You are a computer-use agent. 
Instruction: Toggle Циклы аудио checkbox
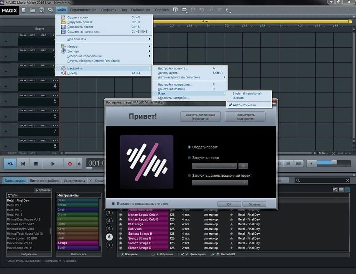click(x=182, y=254)
